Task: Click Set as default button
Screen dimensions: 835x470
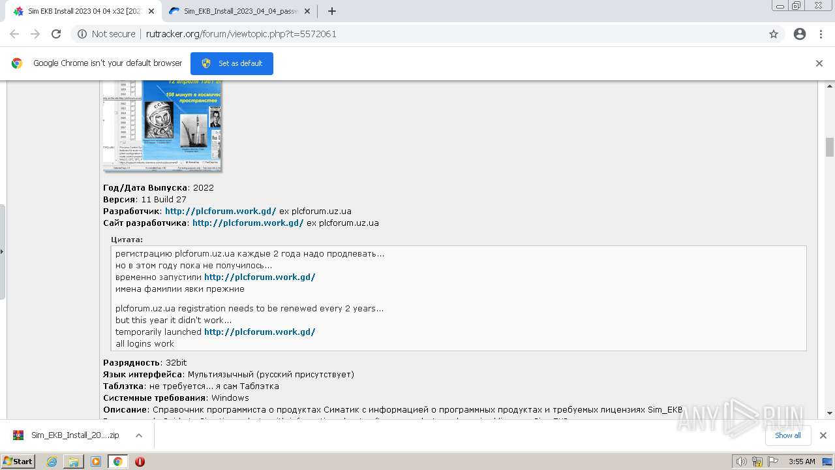Action: pyautogui.click(x=232, y=63)
